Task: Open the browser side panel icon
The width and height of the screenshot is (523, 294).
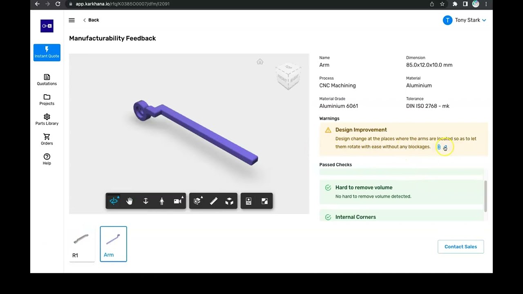Action: coord(465,4)
